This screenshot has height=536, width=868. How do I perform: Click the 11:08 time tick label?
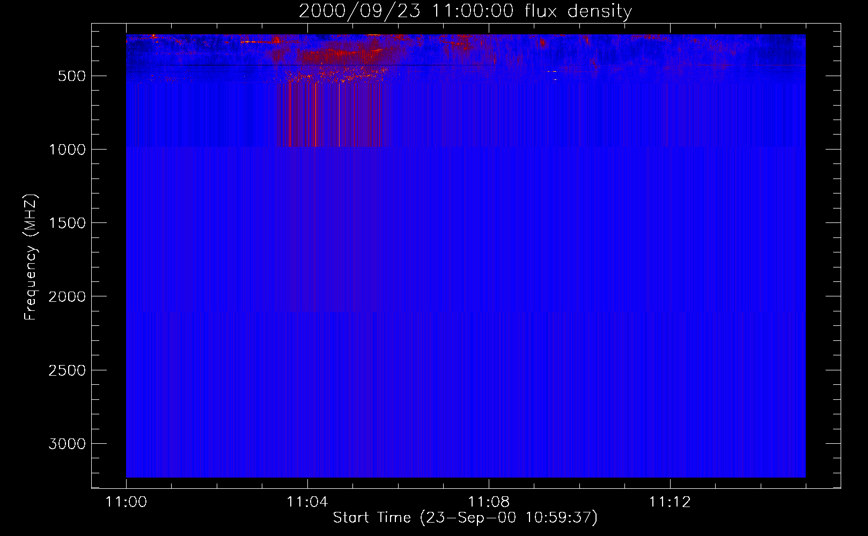point(489,502)
